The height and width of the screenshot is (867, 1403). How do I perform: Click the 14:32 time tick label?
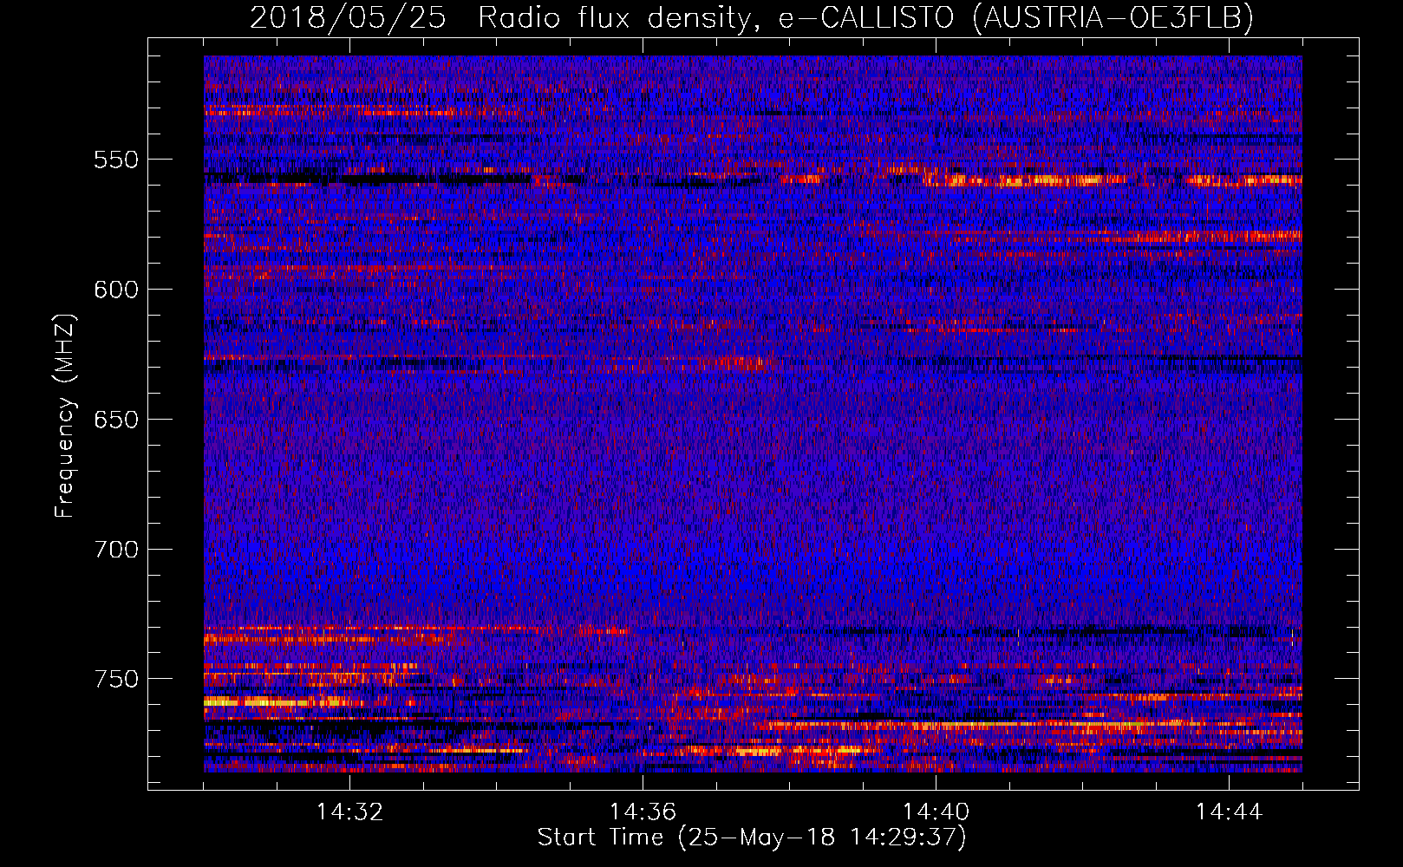(349, 812)
